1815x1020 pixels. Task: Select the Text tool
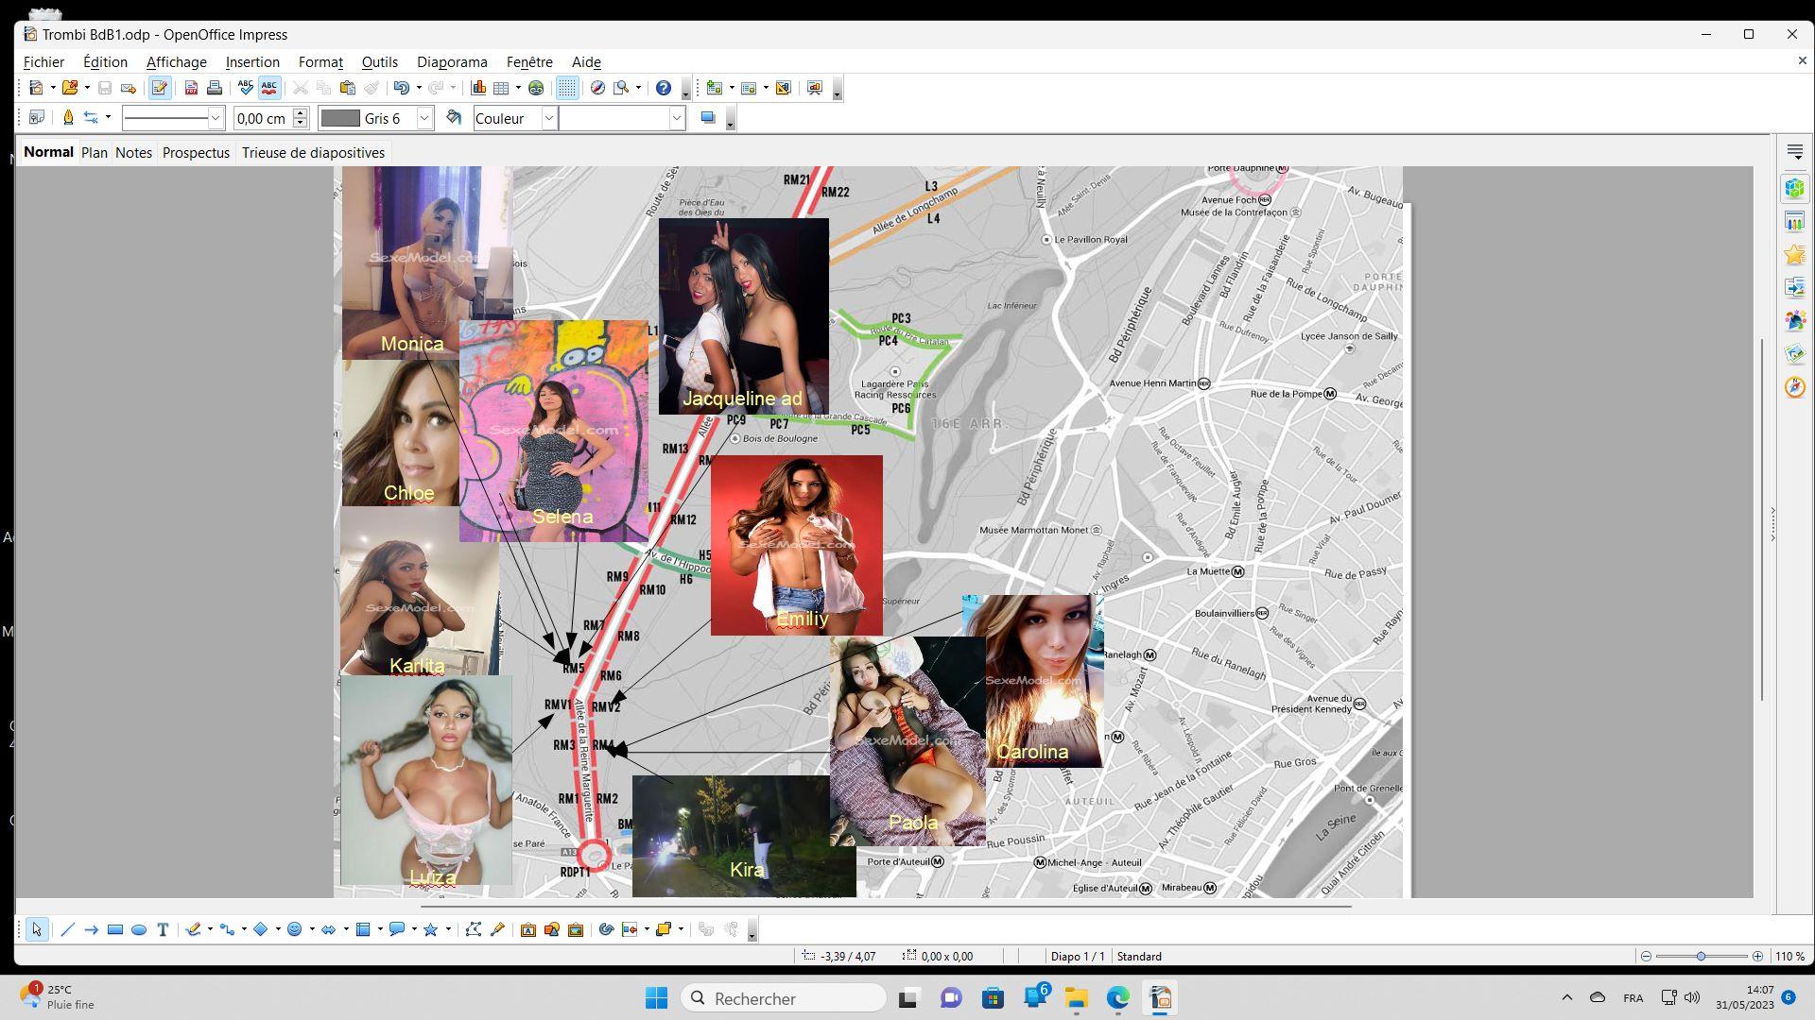[163, 930]
